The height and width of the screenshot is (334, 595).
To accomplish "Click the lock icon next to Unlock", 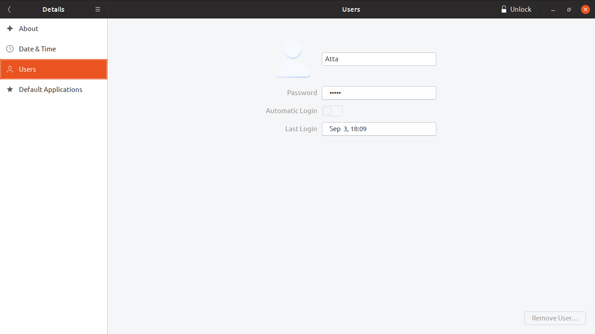I will (x=503, y=9).
